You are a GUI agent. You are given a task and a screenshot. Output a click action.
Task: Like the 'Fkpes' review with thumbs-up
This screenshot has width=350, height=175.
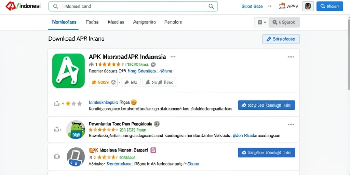[x=57, y=104]
